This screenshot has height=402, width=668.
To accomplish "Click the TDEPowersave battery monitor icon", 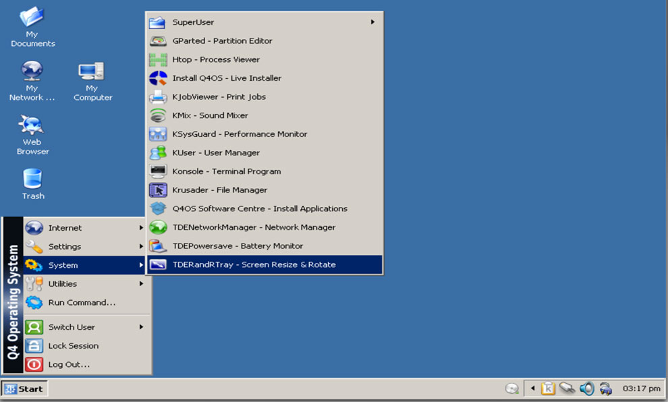I will coord(158,246).
